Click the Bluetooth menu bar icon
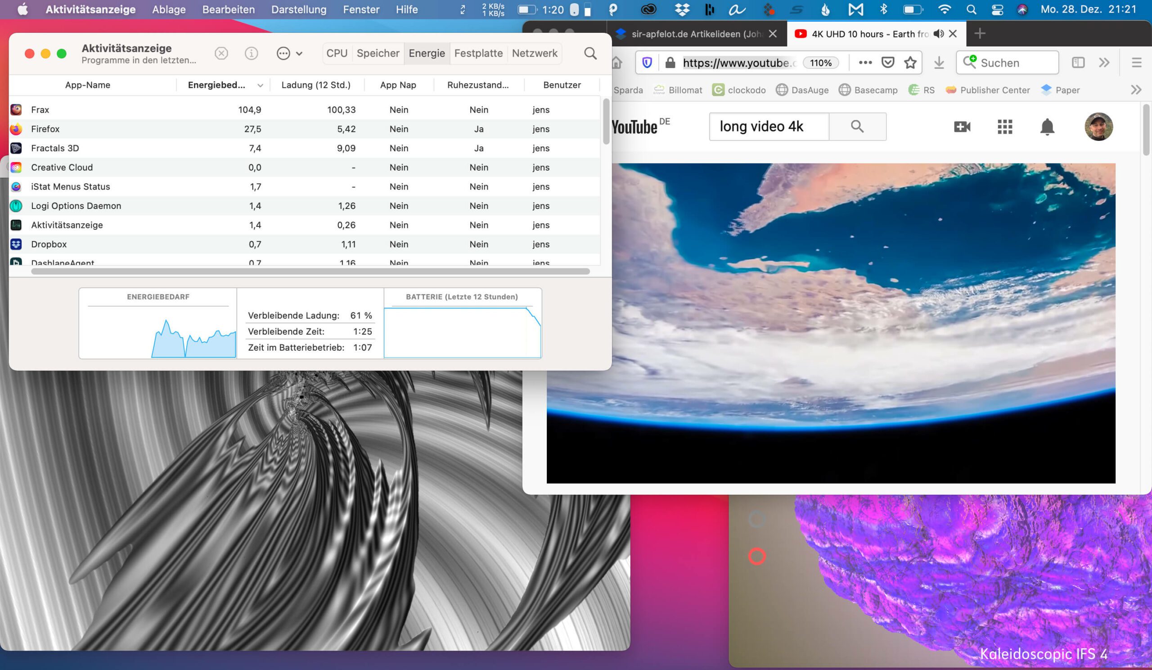The image size is (1152, 670). pyautogui.click(x=883, y=9)
